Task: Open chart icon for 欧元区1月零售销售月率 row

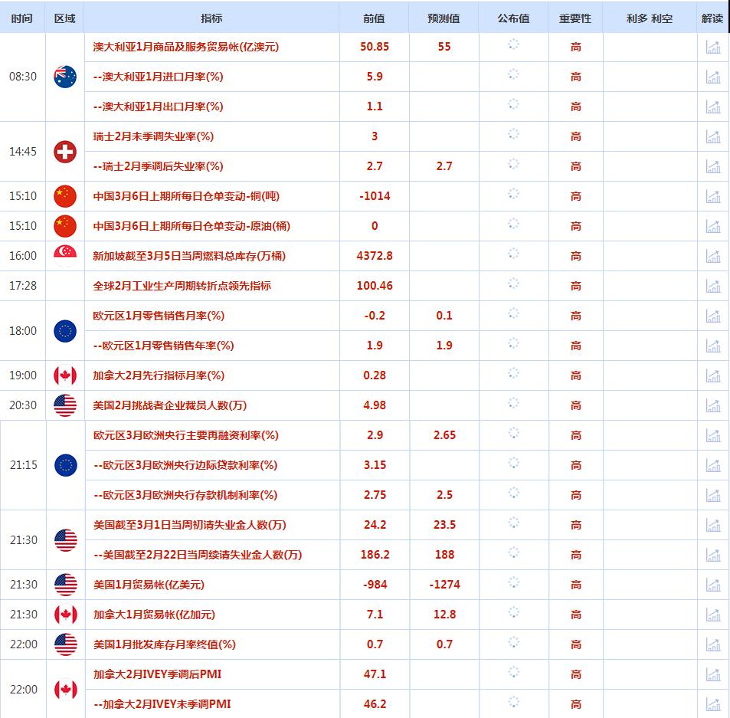Action: (x=713, y=316)
